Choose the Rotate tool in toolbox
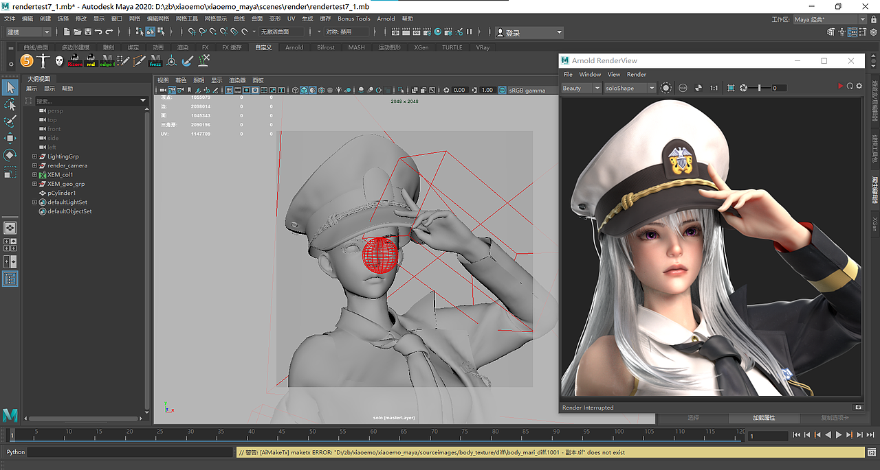This screenshot has height=470, width=880. (x=10, y=155)
